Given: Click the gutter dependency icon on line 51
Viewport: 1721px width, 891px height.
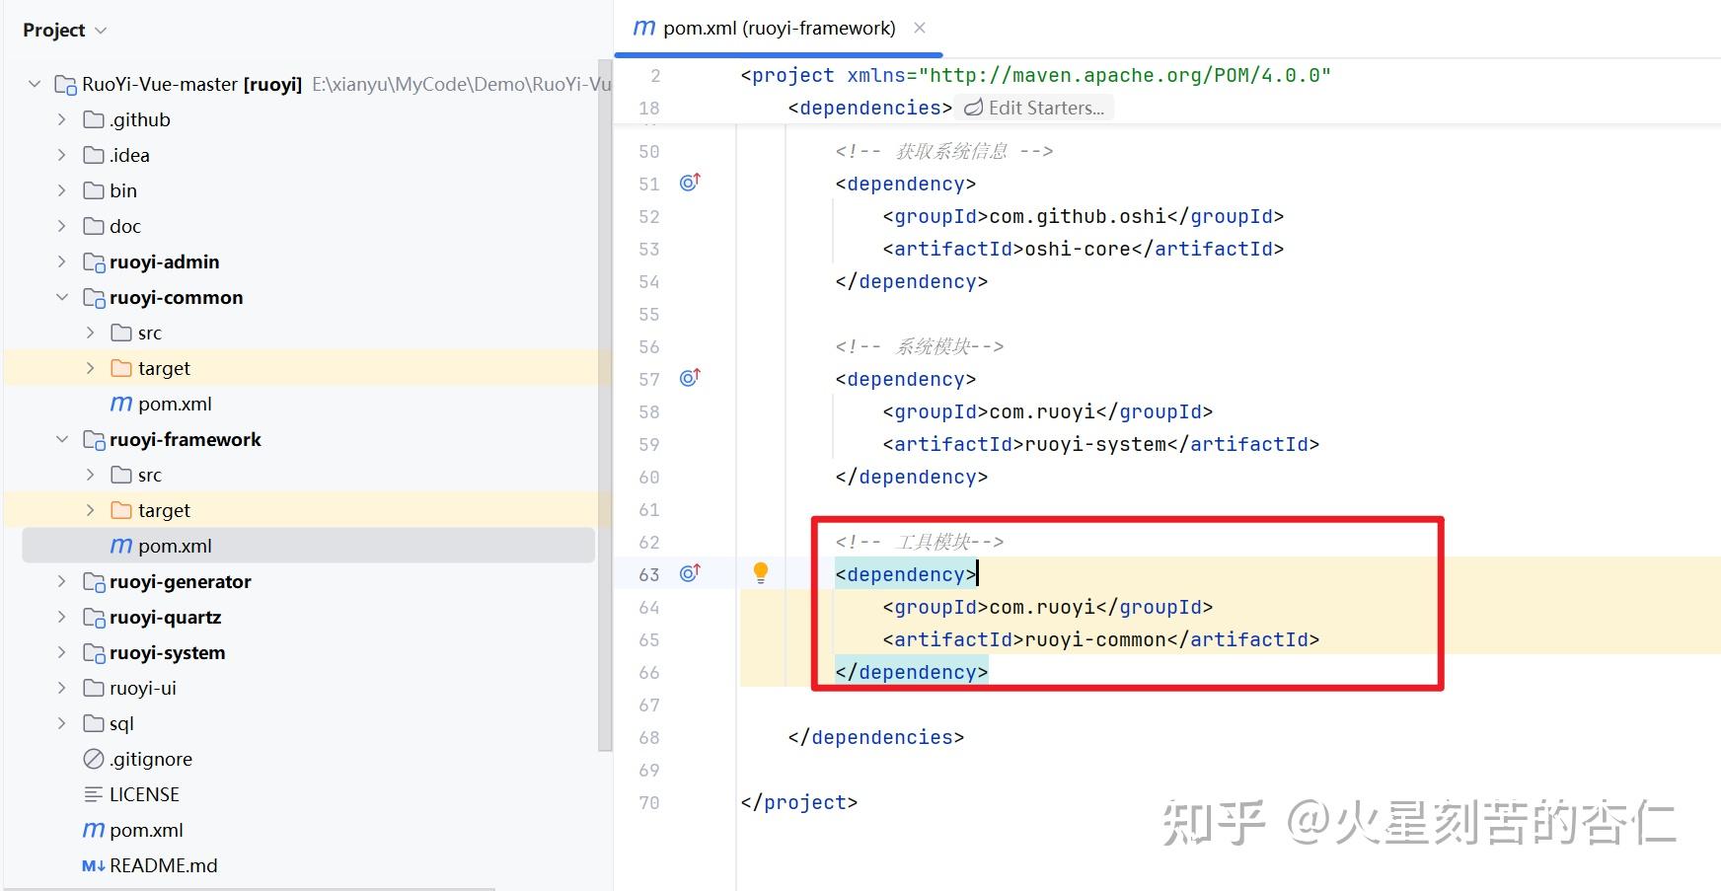Looking at the screenshot, I should [690, 183].
